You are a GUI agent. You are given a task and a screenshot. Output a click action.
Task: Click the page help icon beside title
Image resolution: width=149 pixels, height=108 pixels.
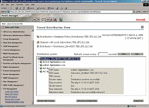(142, 27)
